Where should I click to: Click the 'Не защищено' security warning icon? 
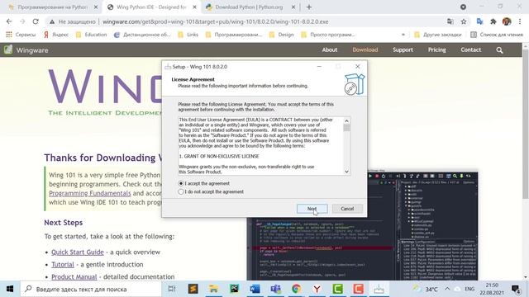[52, 21]
